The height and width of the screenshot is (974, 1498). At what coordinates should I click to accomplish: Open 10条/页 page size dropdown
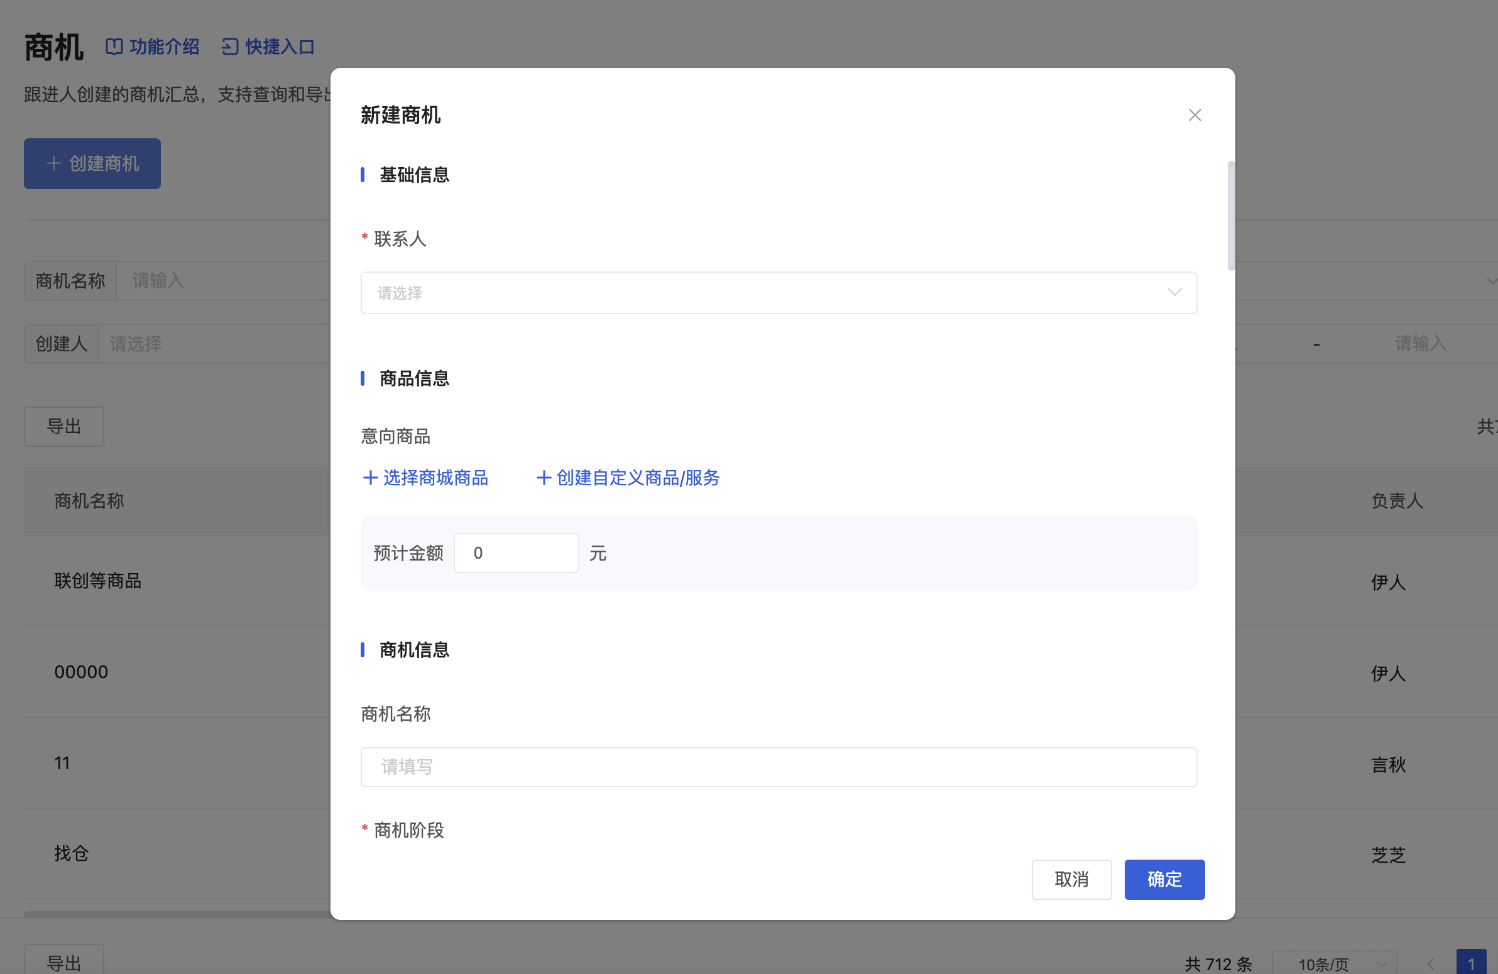coord(1334,963)
